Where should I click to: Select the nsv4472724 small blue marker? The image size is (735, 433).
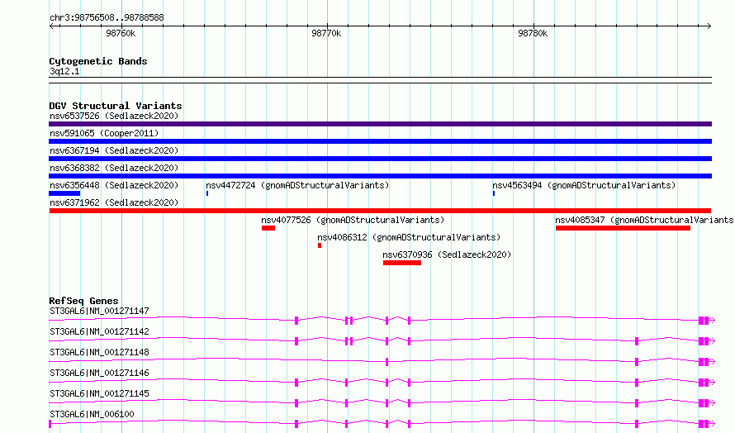207,193
